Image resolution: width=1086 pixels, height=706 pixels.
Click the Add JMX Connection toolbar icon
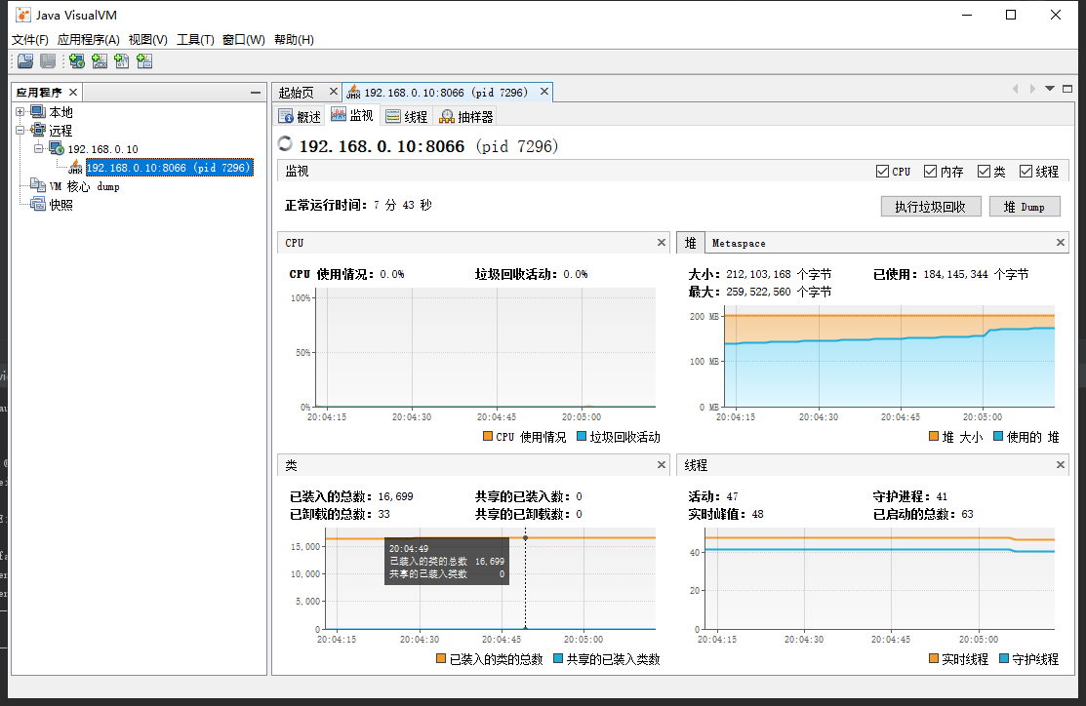100,61
